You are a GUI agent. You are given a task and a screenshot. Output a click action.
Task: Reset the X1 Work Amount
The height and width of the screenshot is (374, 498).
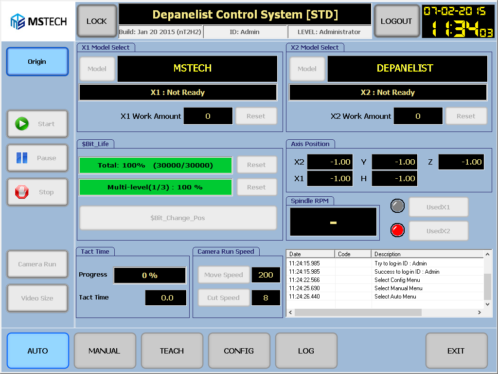tap(256, 116)
